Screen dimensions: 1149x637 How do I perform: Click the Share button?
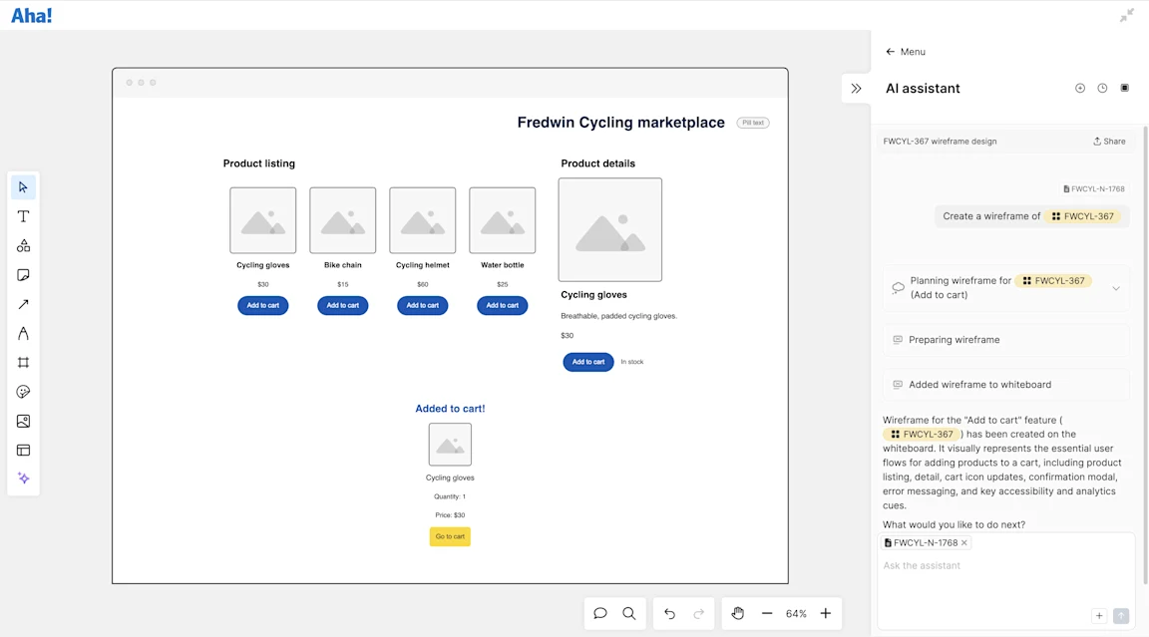click(x=1109, y=142)
